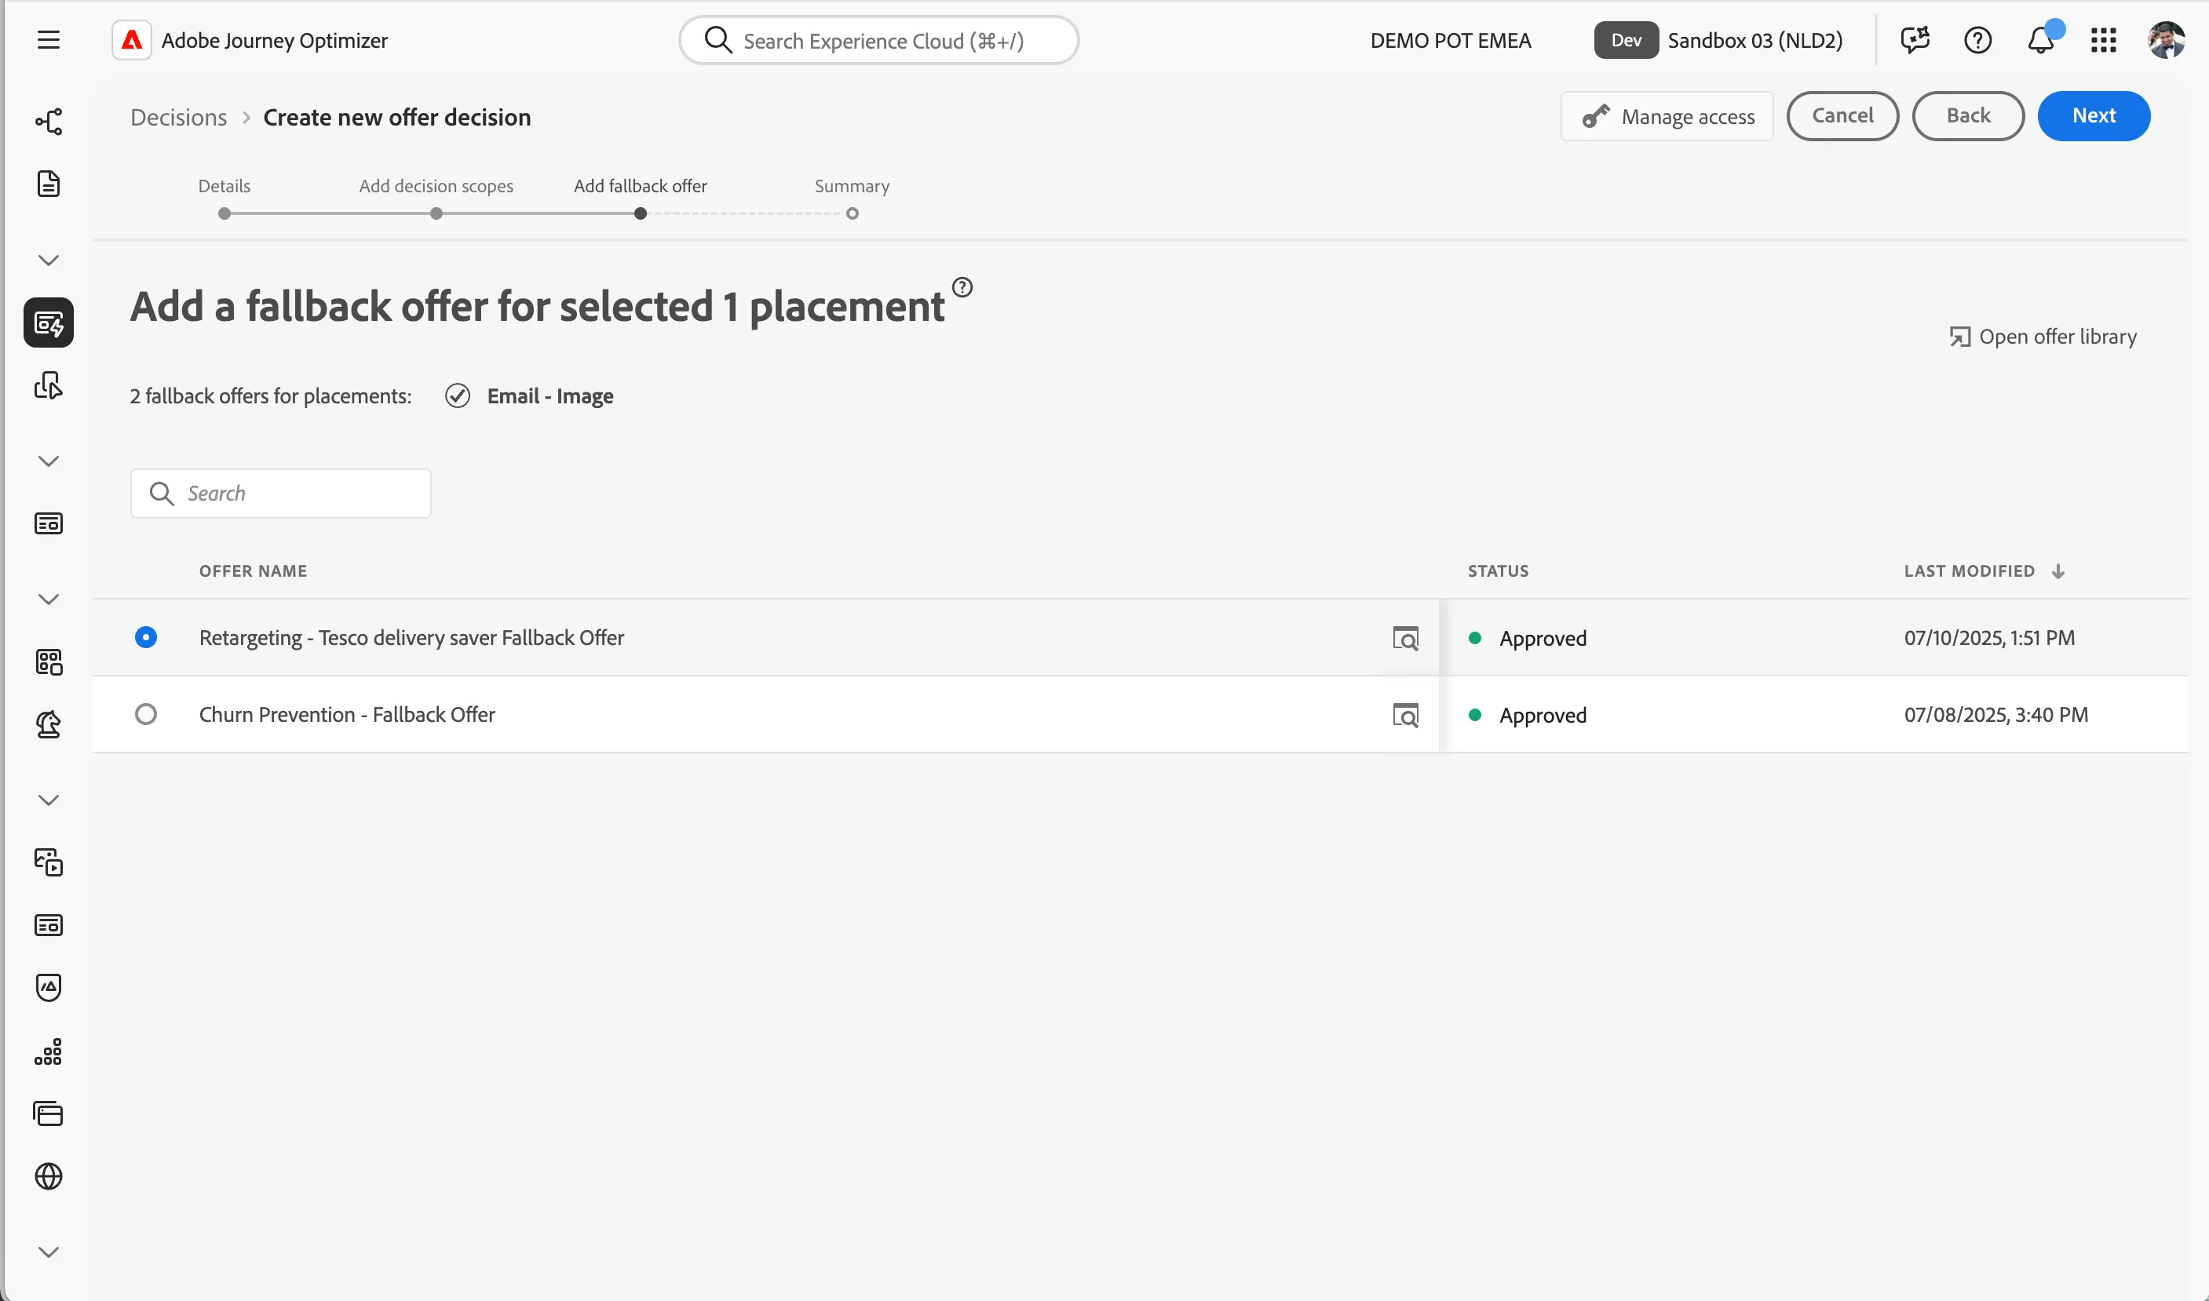Preview the Churn Prevention fallback offer

[x=1405, y=716]
